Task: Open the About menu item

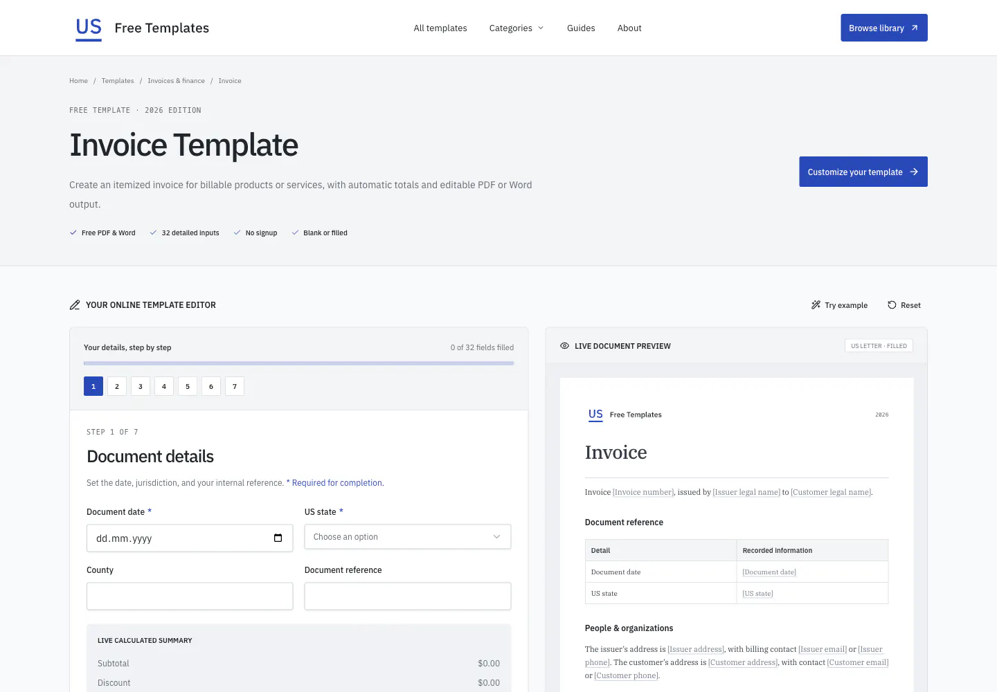Action: [629, 28]
